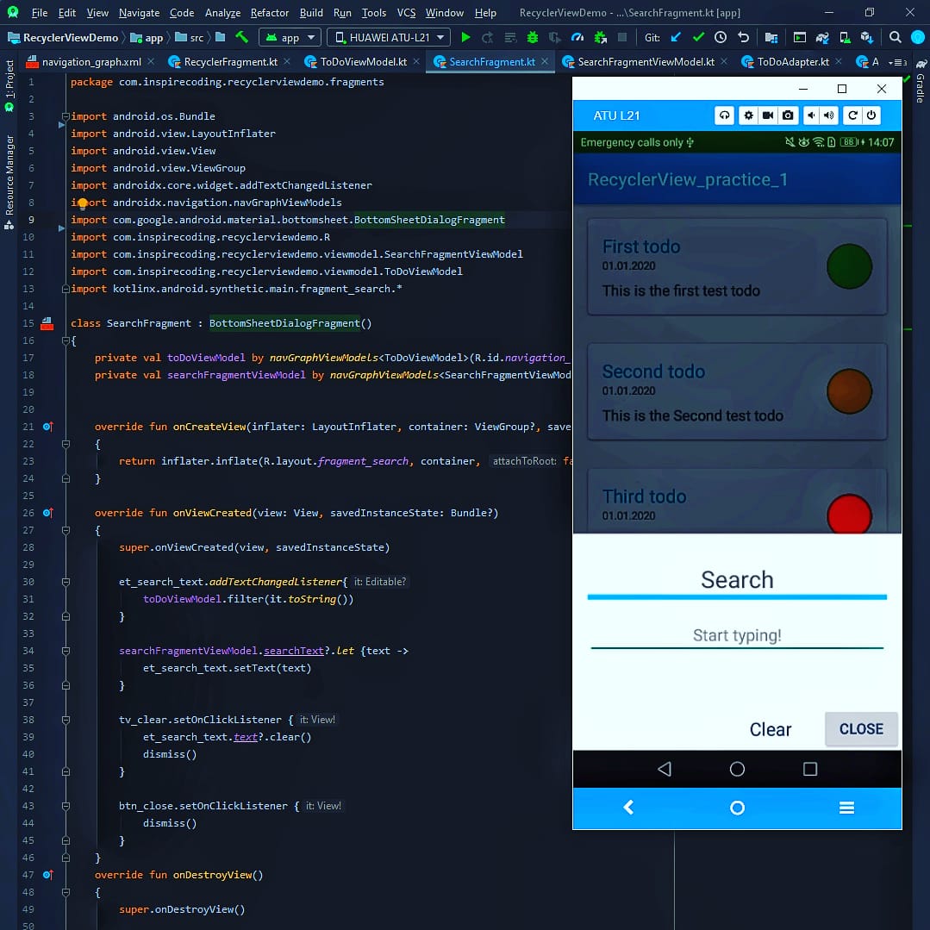The height and width of the screenshot is (930, 930).
Task: Open the VCS menu
Action: click(x=406, y=12)
